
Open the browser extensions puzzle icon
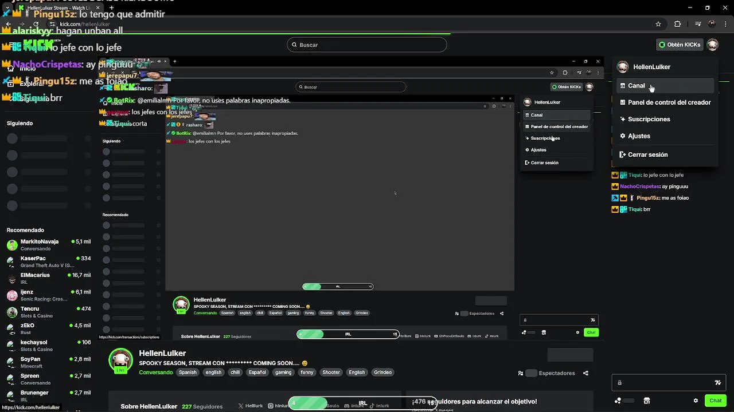tap(678, 24)
